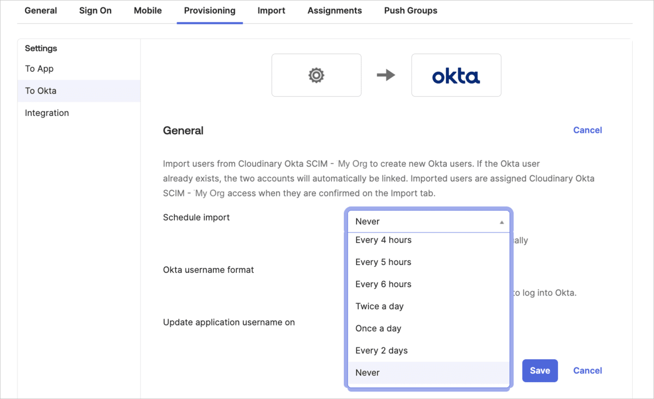The width and height of the screenshot is (654, 399).
Task: Click Cancel link beside General heading
Action: (x=588, y=130)
